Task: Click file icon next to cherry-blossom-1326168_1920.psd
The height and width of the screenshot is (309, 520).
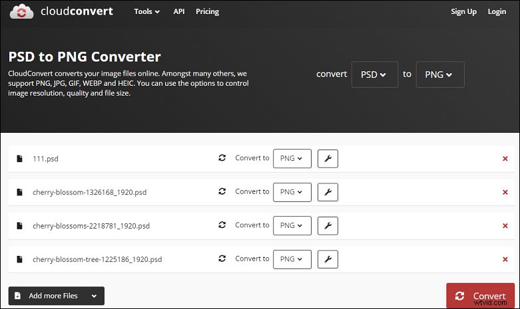Action: (x=19, y=192)
